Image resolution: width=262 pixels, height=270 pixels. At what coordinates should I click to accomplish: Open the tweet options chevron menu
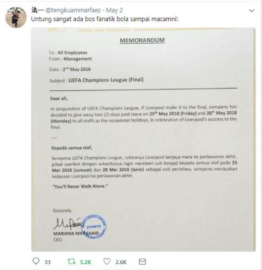tap(252, 11)
